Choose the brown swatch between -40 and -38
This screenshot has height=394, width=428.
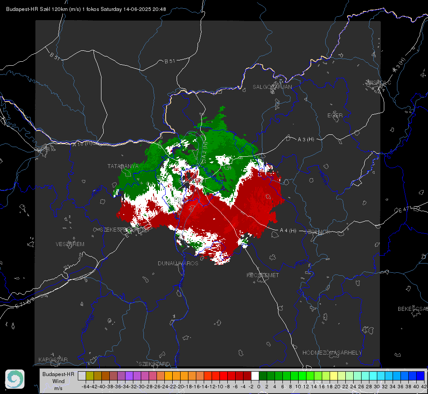(x=105, y=376)
